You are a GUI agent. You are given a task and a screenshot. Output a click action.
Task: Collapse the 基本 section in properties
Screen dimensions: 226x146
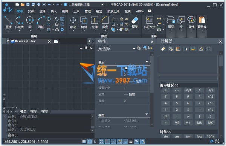(147, 62)
